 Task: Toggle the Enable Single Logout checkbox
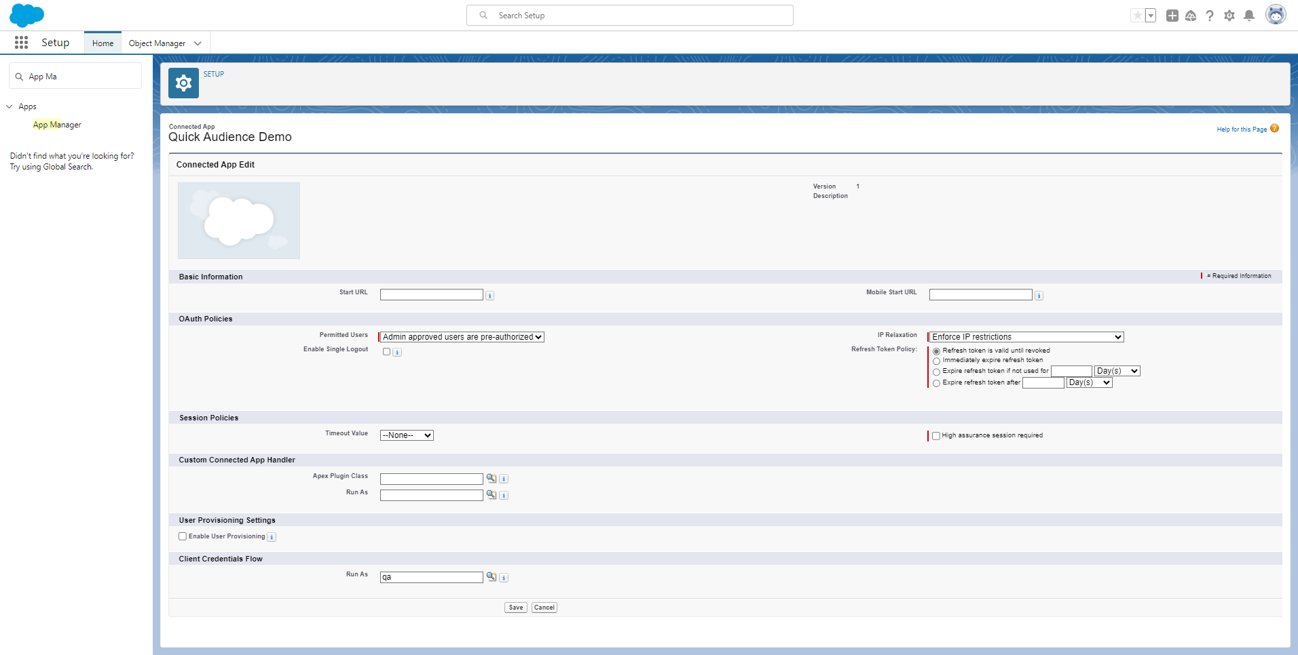point(386,351)
